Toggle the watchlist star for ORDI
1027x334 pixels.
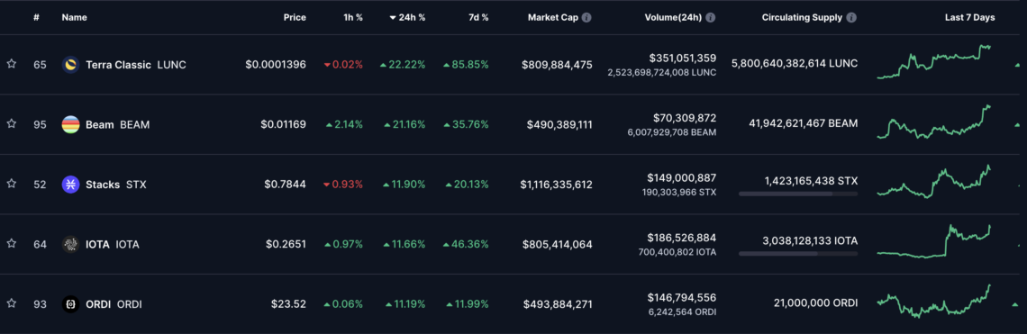coord(11,304)
